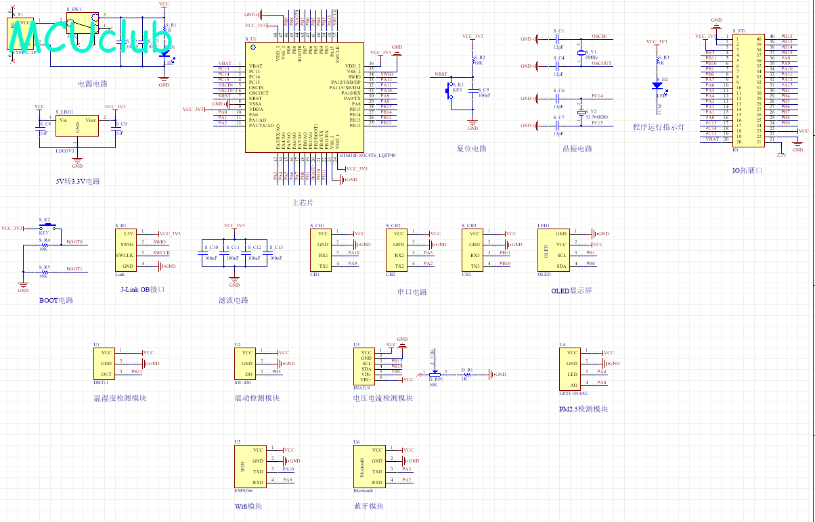Click the "Wifi模块" label
The image size is (815, 522).
pyautogui.click(x=248, y=506)
